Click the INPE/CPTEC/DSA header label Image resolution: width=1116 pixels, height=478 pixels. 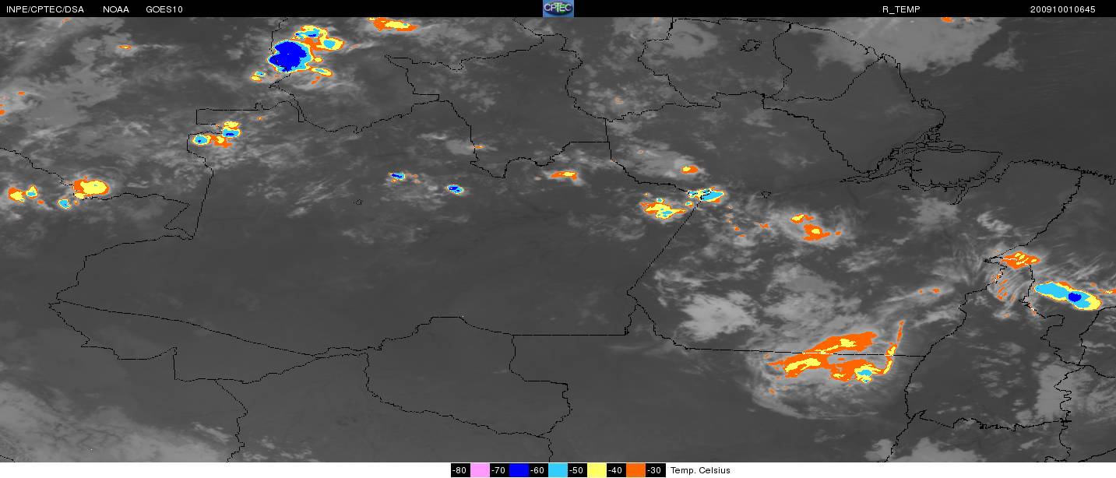point(44,9)
